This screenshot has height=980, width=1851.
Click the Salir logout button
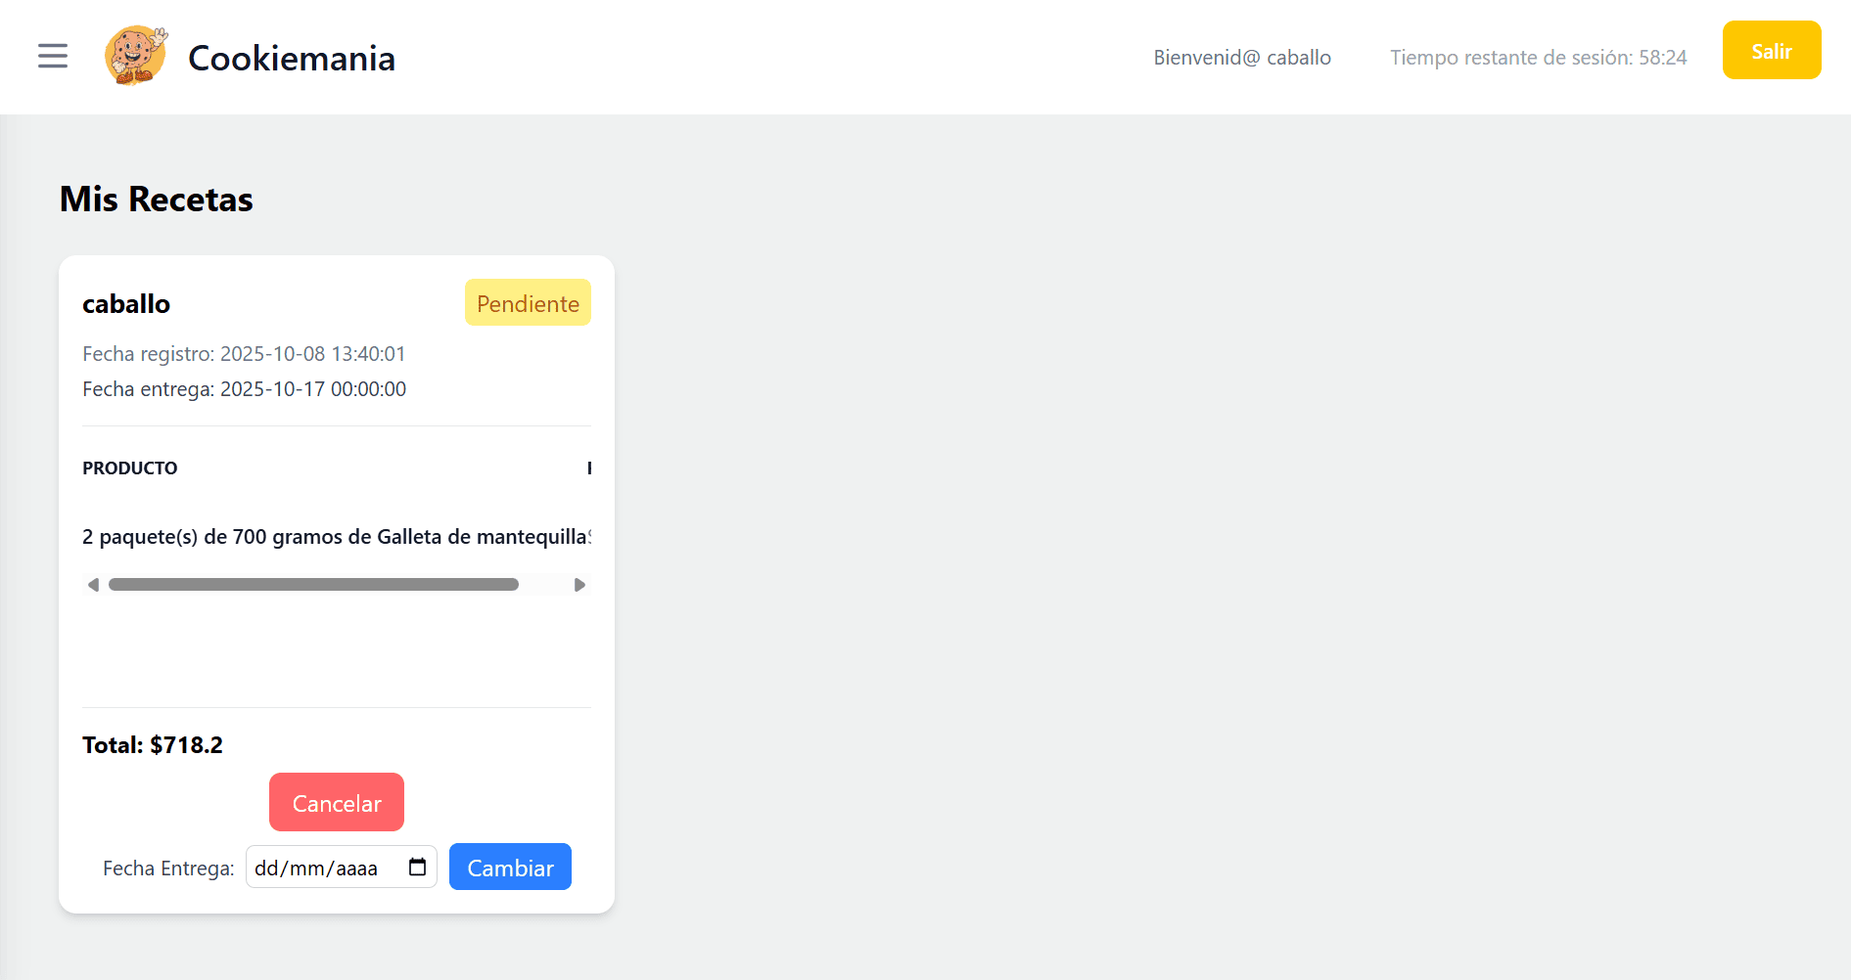[1772, 50]
